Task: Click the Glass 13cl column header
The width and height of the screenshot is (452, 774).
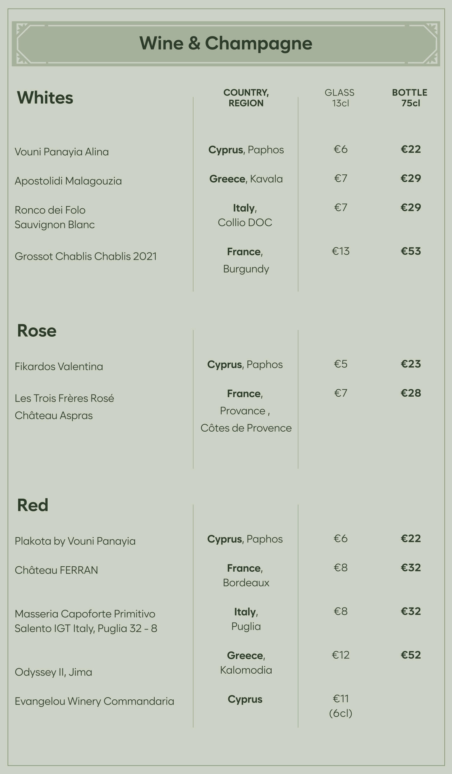Action: click(x=340, y=98)
